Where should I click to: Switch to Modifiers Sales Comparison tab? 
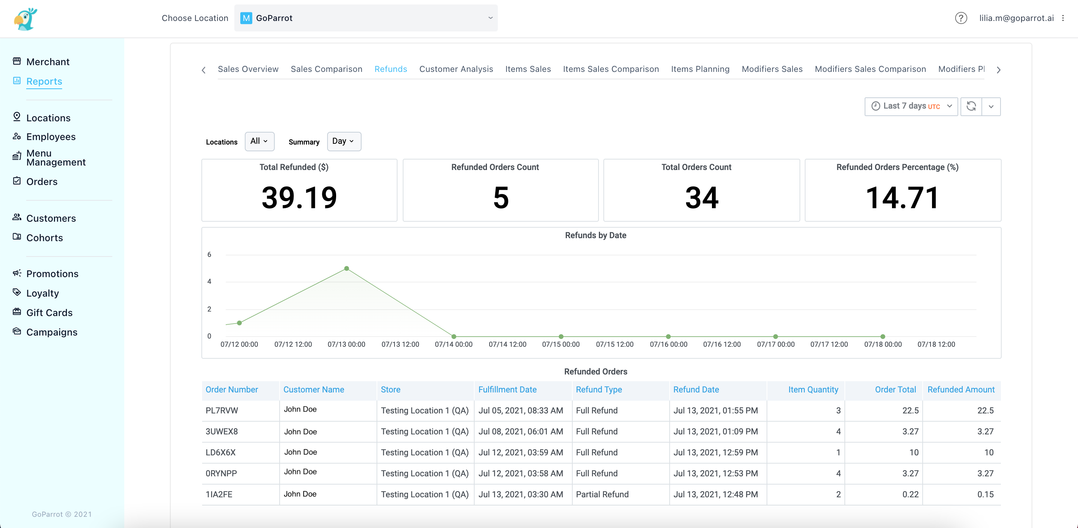point(870,69)
